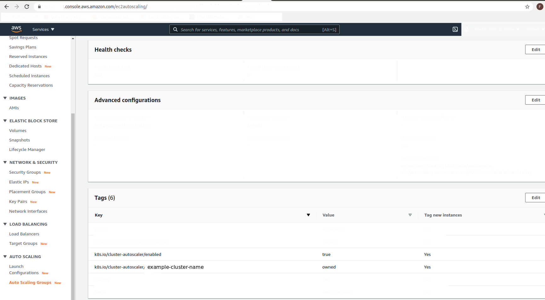This screenshot has height=300, width=545.
Task: Open Network Interfaces page
Action: (x=28, y=211)
